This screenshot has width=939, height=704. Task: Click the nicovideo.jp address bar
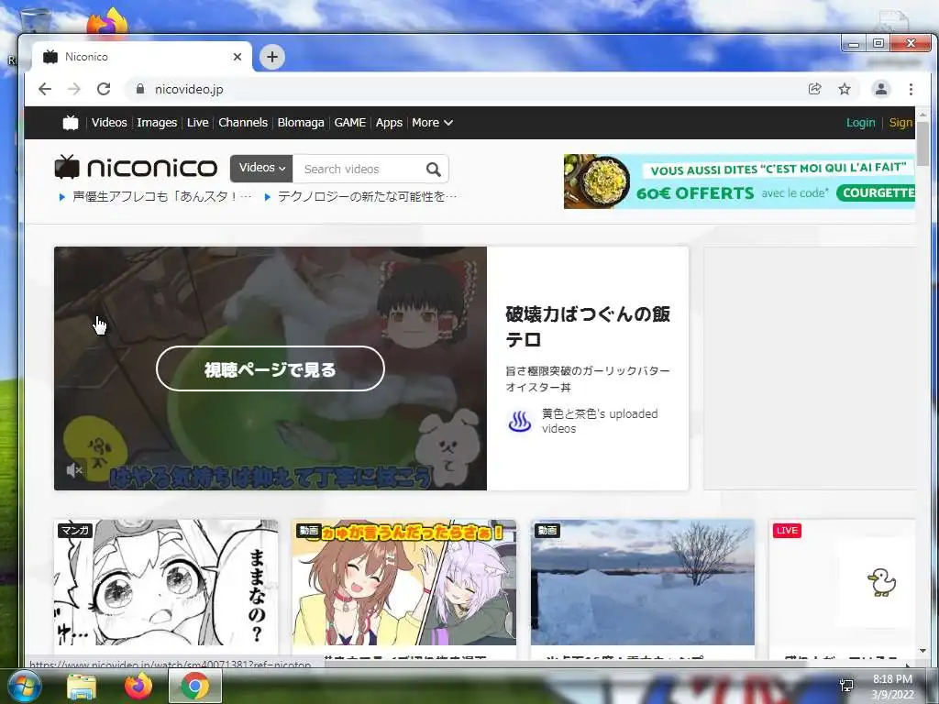click(x=467, y=89)
